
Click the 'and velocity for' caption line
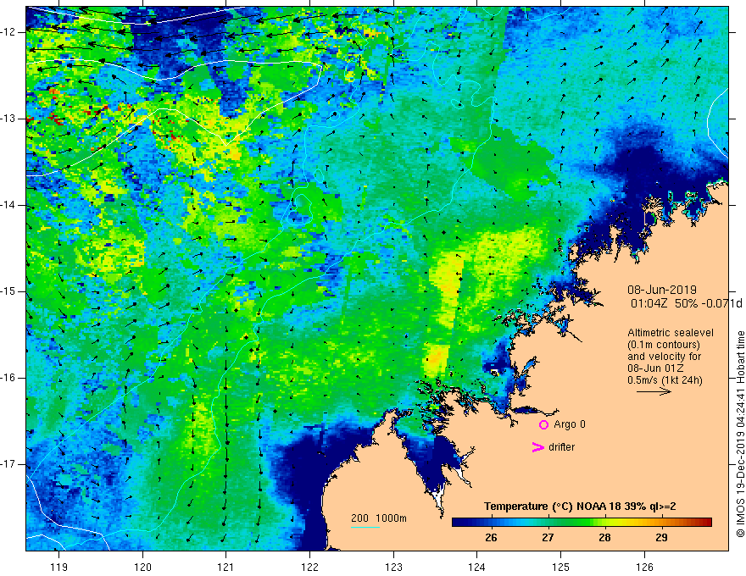click(x=664, y=357)
